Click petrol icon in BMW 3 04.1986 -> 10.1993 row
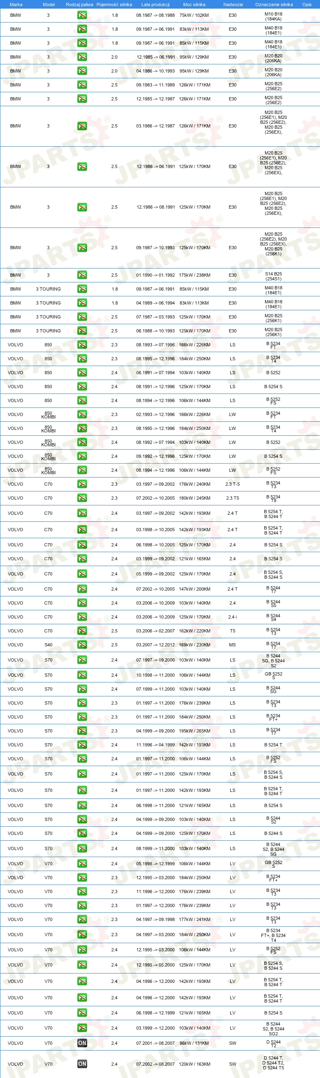This screenshot has height=1078, width=320. (82, 71)
